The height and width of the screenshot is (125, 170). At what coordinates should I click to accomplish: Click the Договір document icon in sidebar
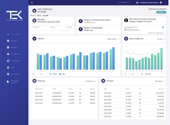pyautogui.click(x=8, y=41)
